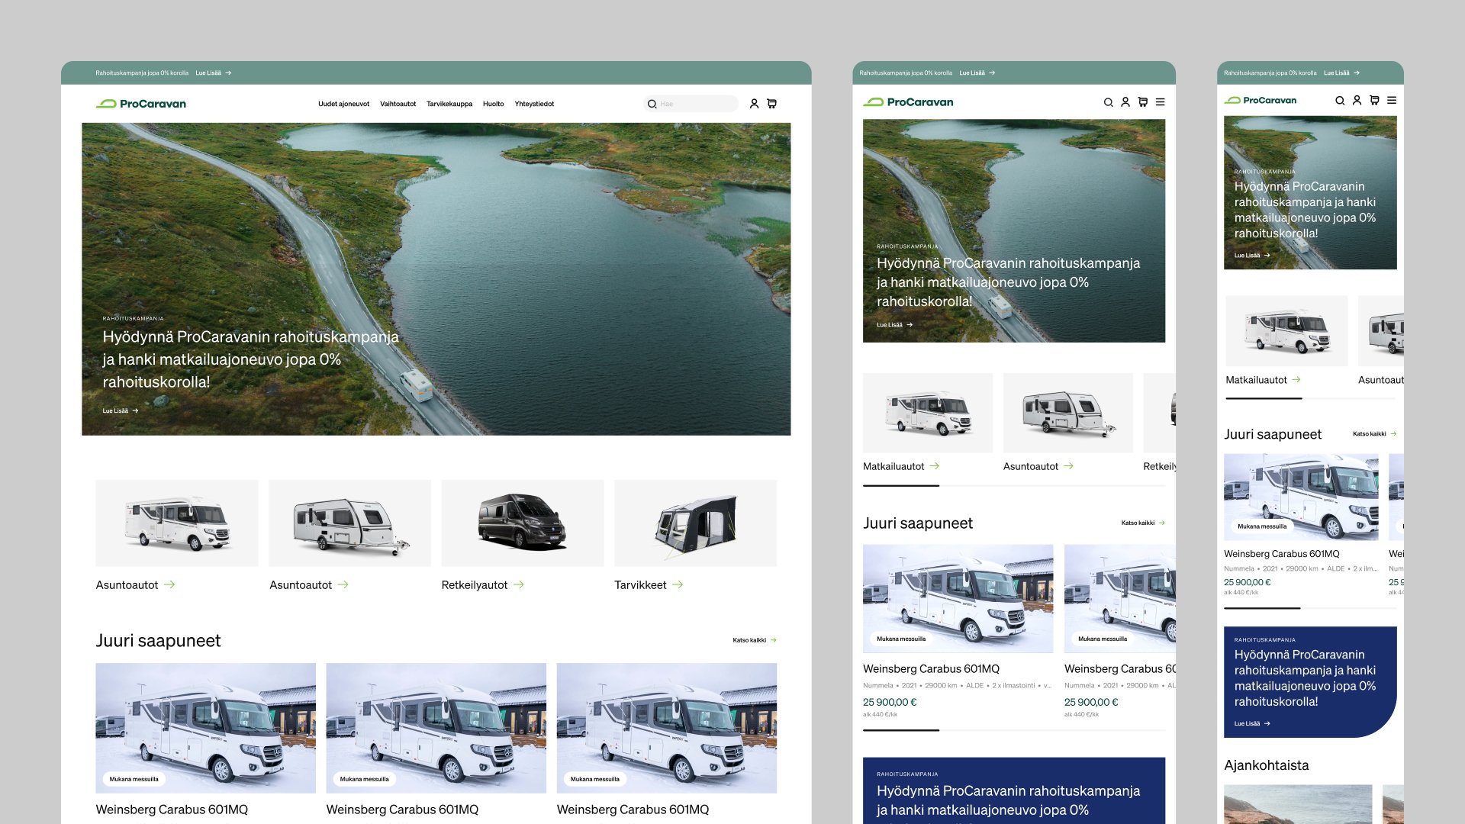Click Lue Lisää in mobile top banner
Image resolution: width=1465 pixels, height=824 pixels.
pos(1341,73)
